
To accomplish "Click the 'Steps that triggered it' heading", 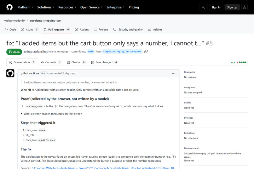I will (38, 123).
